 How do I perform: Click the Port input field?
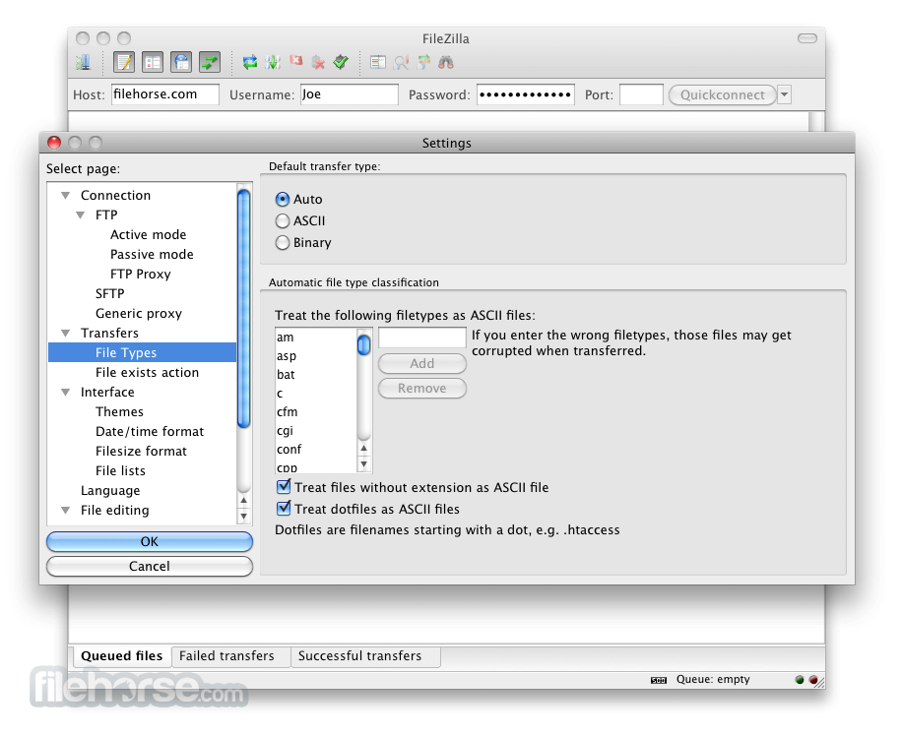[641, 94]
